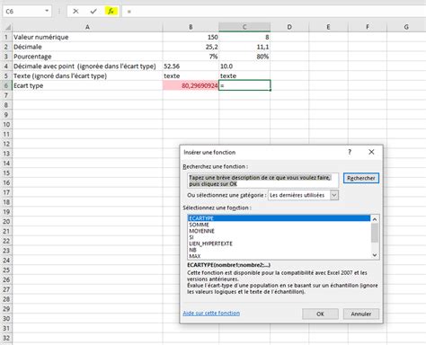
Task: Click the Insert Function fx icon
Action: 111,12
